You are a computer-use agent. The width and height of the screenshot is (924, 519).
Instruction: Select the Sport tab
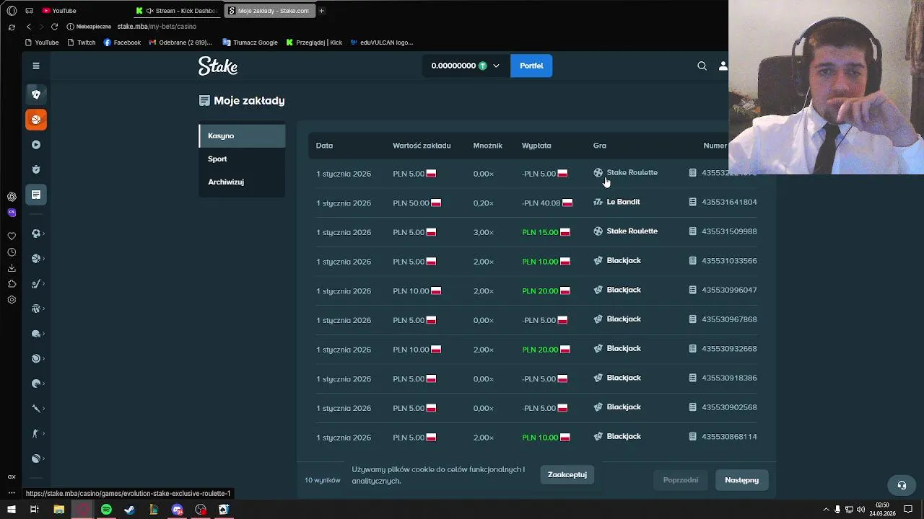pos(242,159)
